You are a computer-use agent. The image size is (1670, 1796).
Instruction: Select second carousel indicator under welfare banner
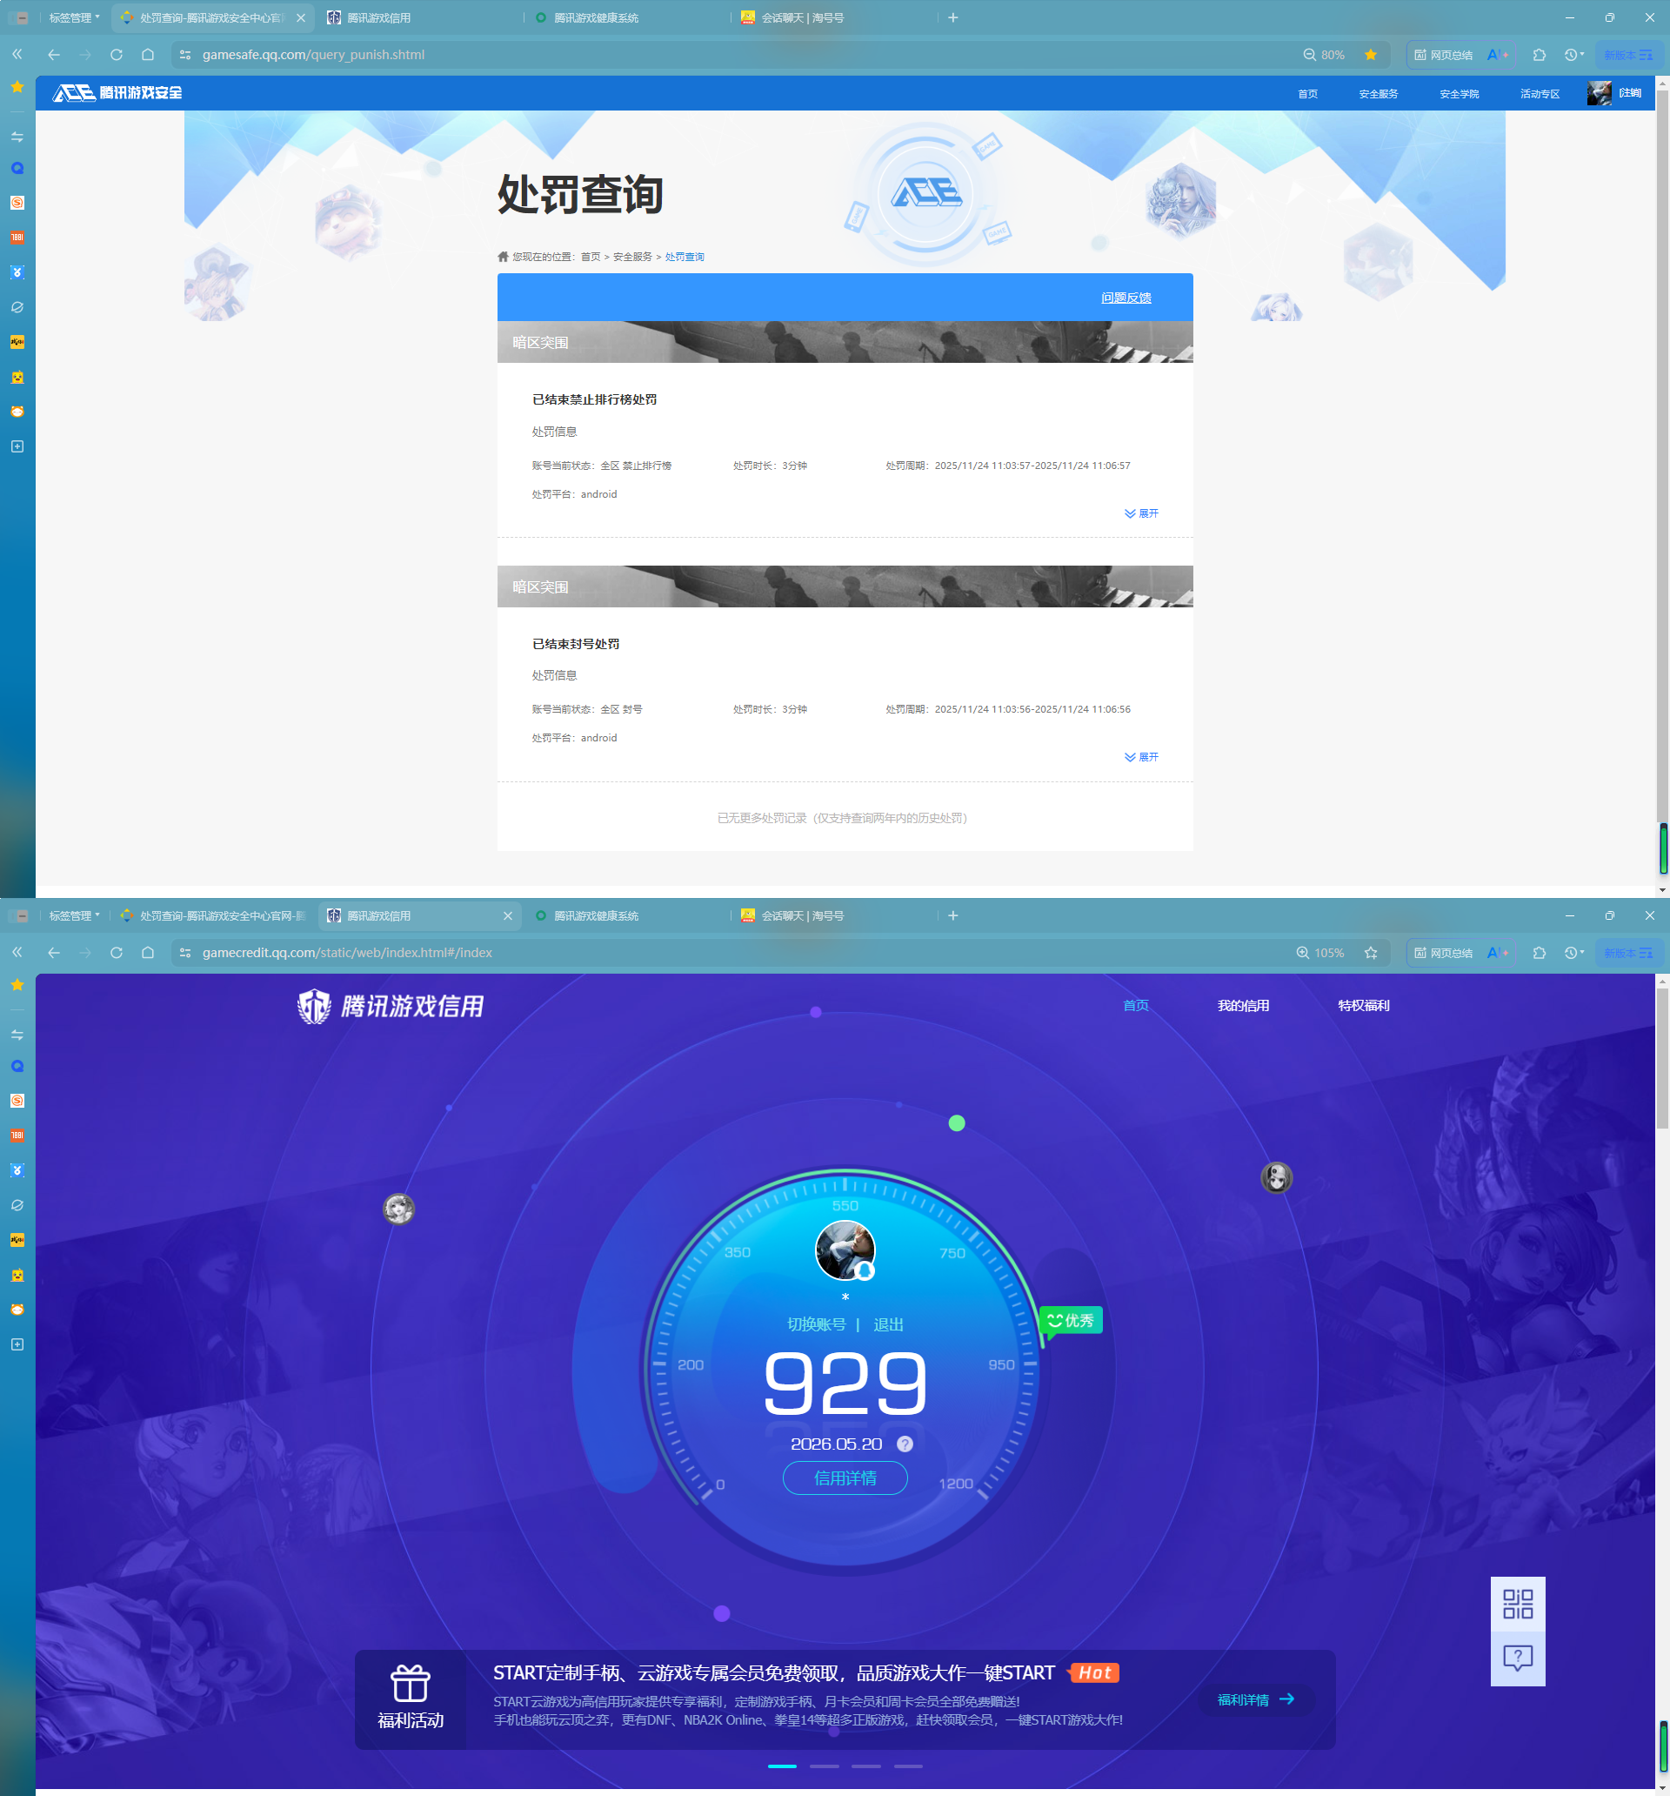click(825, 1766)
